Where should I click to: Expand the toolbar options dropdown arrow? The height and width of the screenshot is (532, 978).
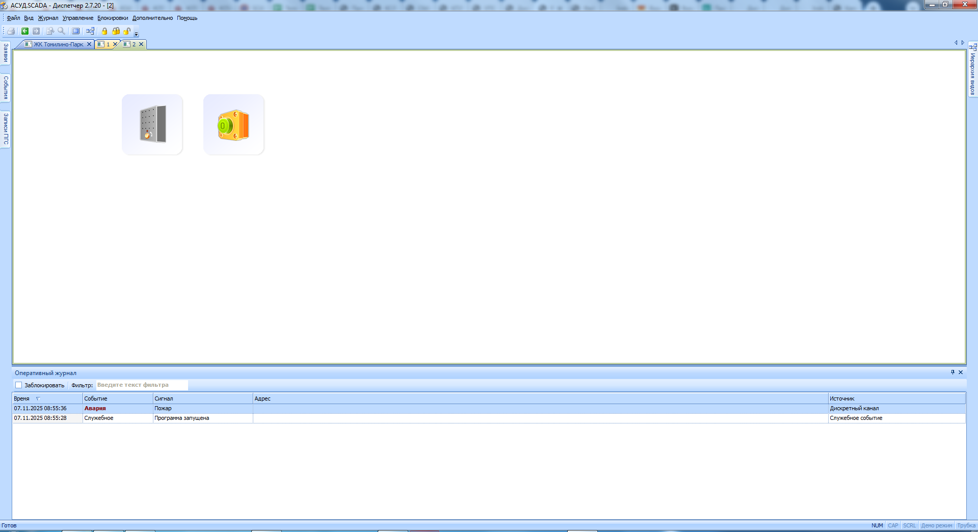tap(137, 34)
